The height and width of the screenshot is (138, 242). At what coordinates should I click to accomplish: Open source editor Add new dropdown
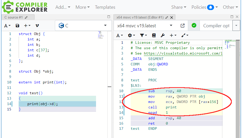pos(27,26)
